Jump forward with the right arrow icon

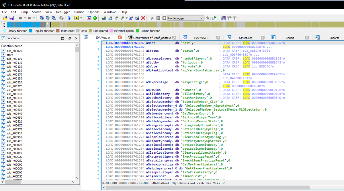(x=30, y=18)
